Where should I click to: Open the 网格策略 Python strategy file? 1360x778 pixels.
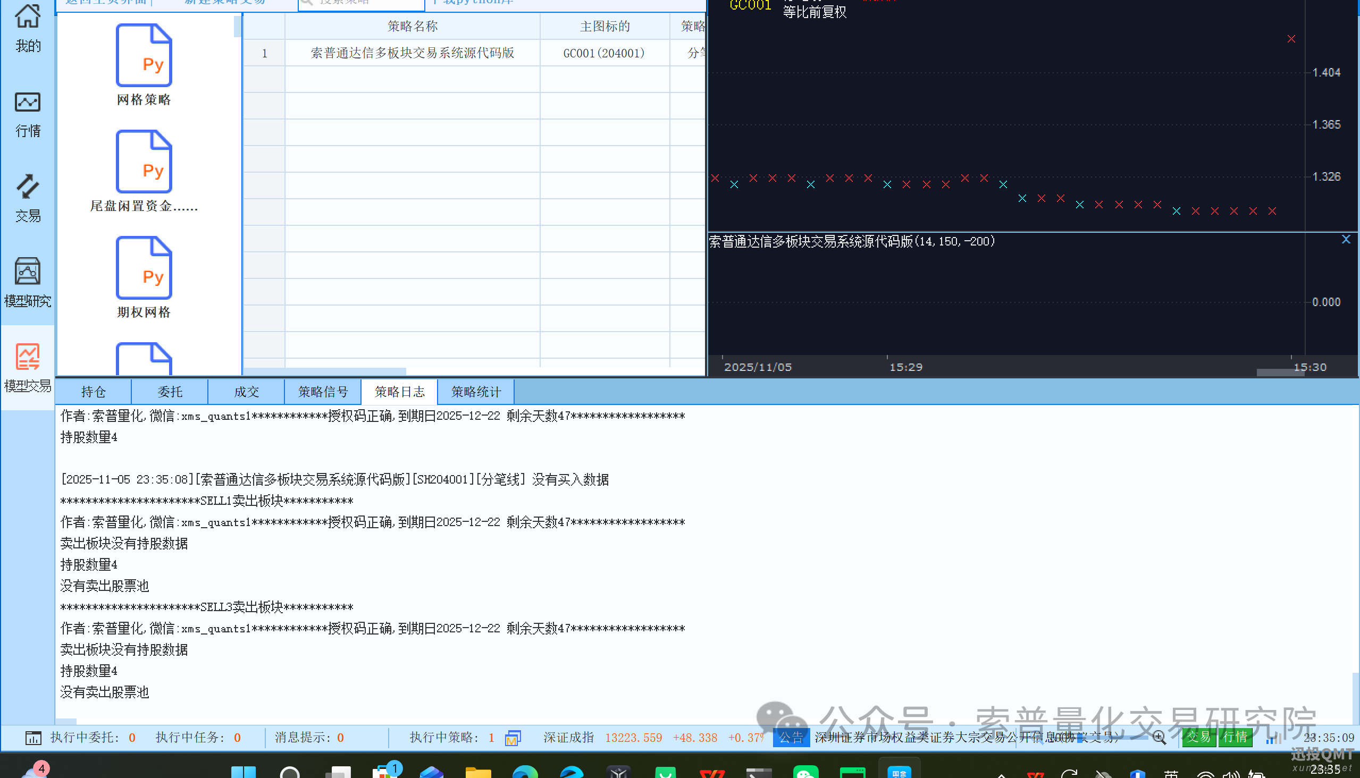click(143, 64)
